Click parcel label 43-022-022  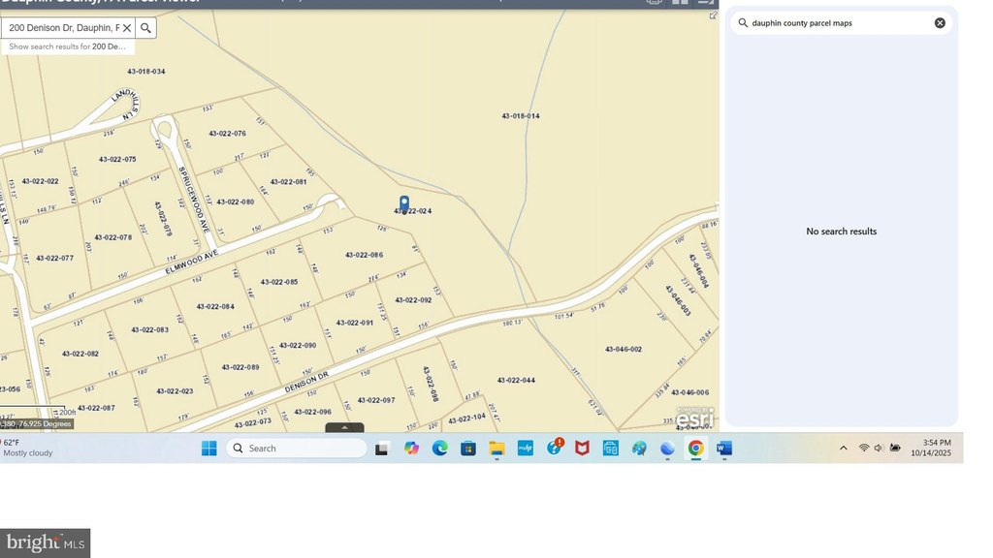click(40, 181)
